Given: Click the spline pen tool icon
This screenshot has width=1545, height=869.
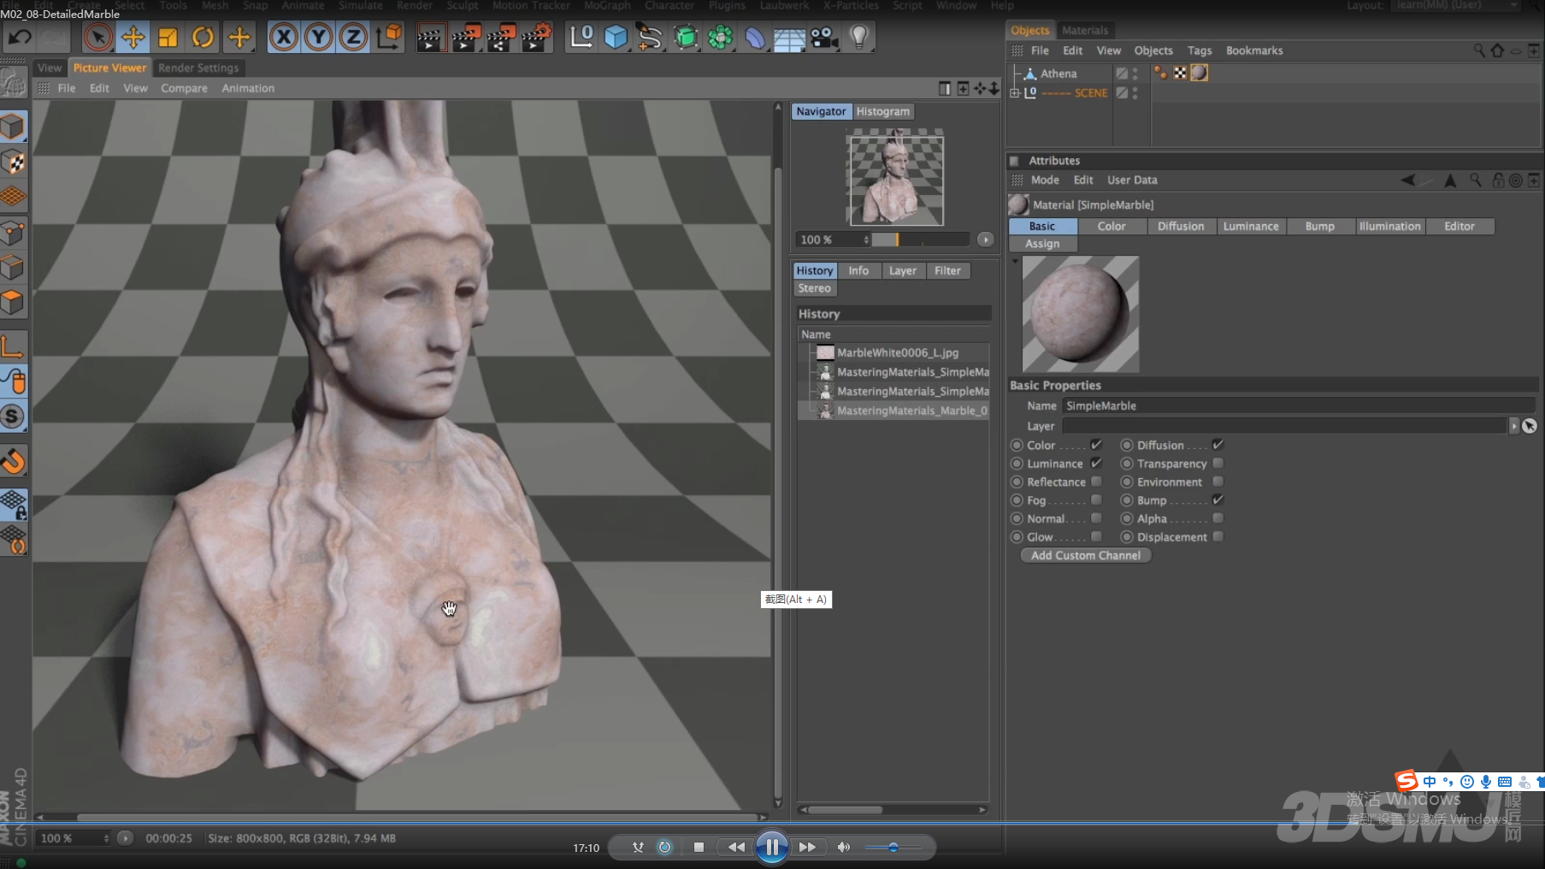Looking at the screenshot, I should point(650,38).
